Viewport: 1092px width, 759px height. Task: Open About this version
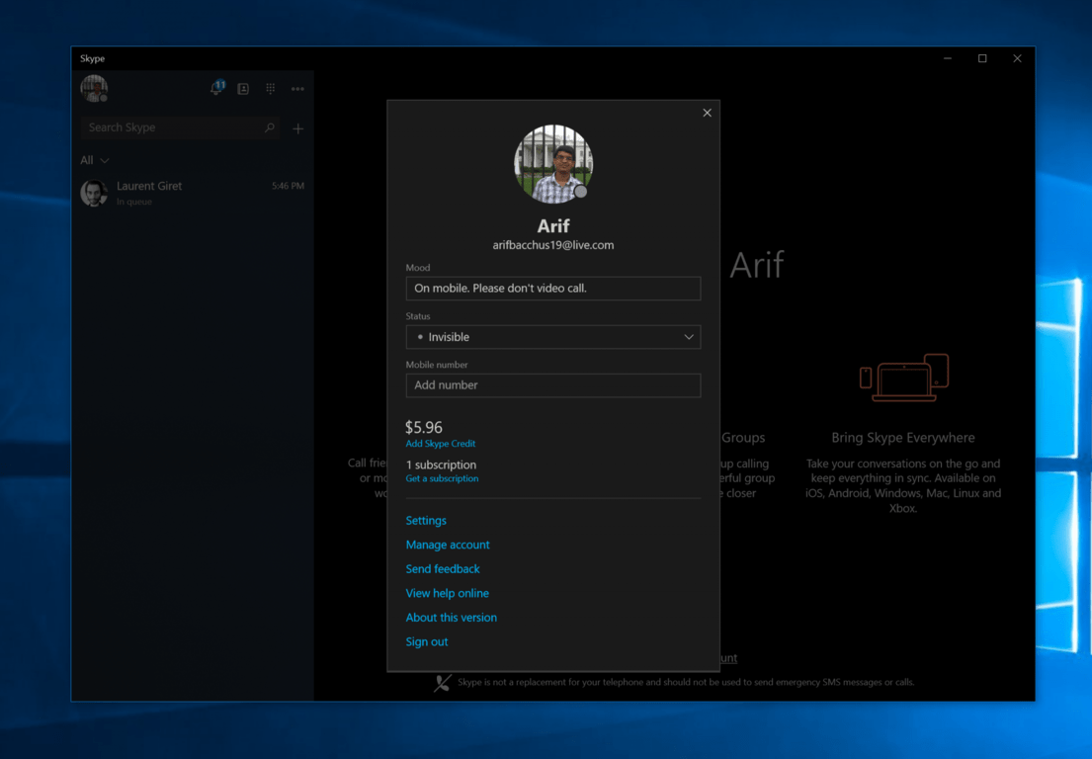point(452,618)
